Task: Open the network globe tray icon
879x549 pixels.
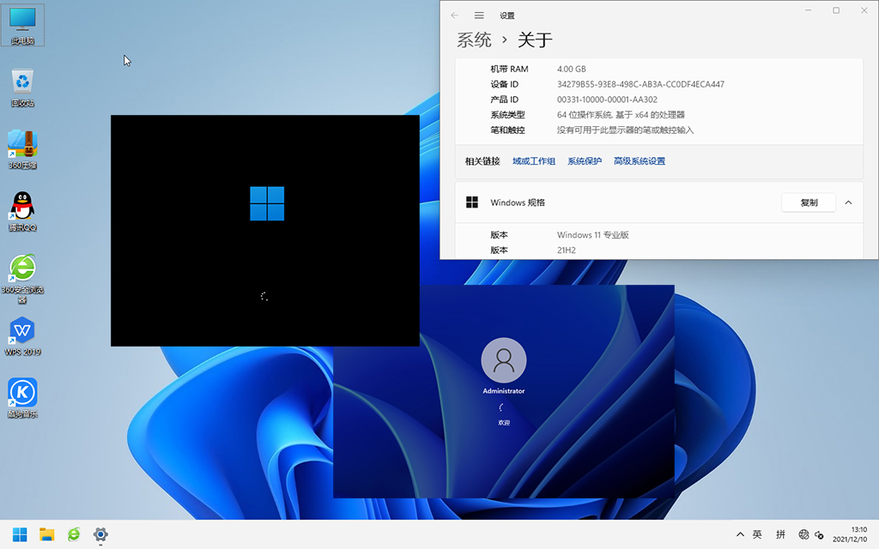Action: coord(803,534)
